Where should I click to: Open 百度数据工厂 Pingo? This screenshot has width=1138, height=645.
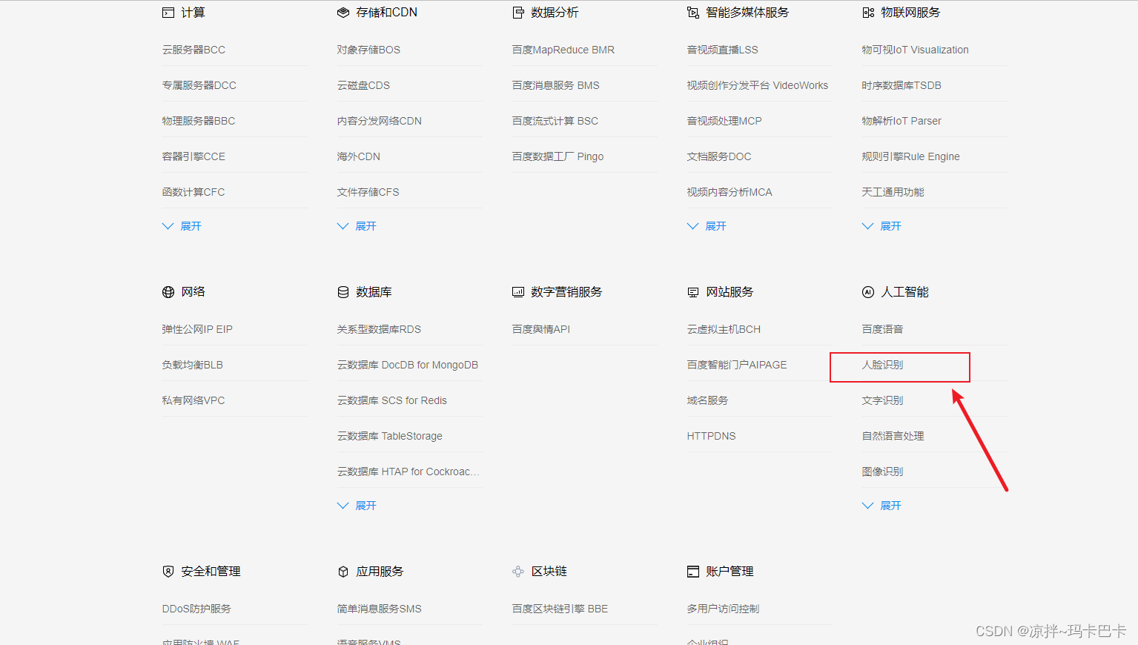(558, 156)
